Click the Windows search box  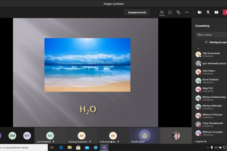coord(24,148)
